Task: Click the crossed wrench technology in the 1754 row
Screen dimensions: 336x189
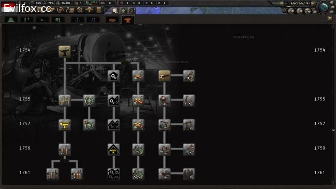Action: click(x=138, y=76)
